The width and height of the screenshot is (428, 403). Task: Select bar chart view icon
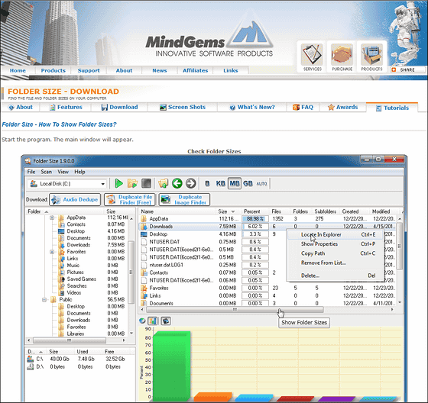[152, 321]
